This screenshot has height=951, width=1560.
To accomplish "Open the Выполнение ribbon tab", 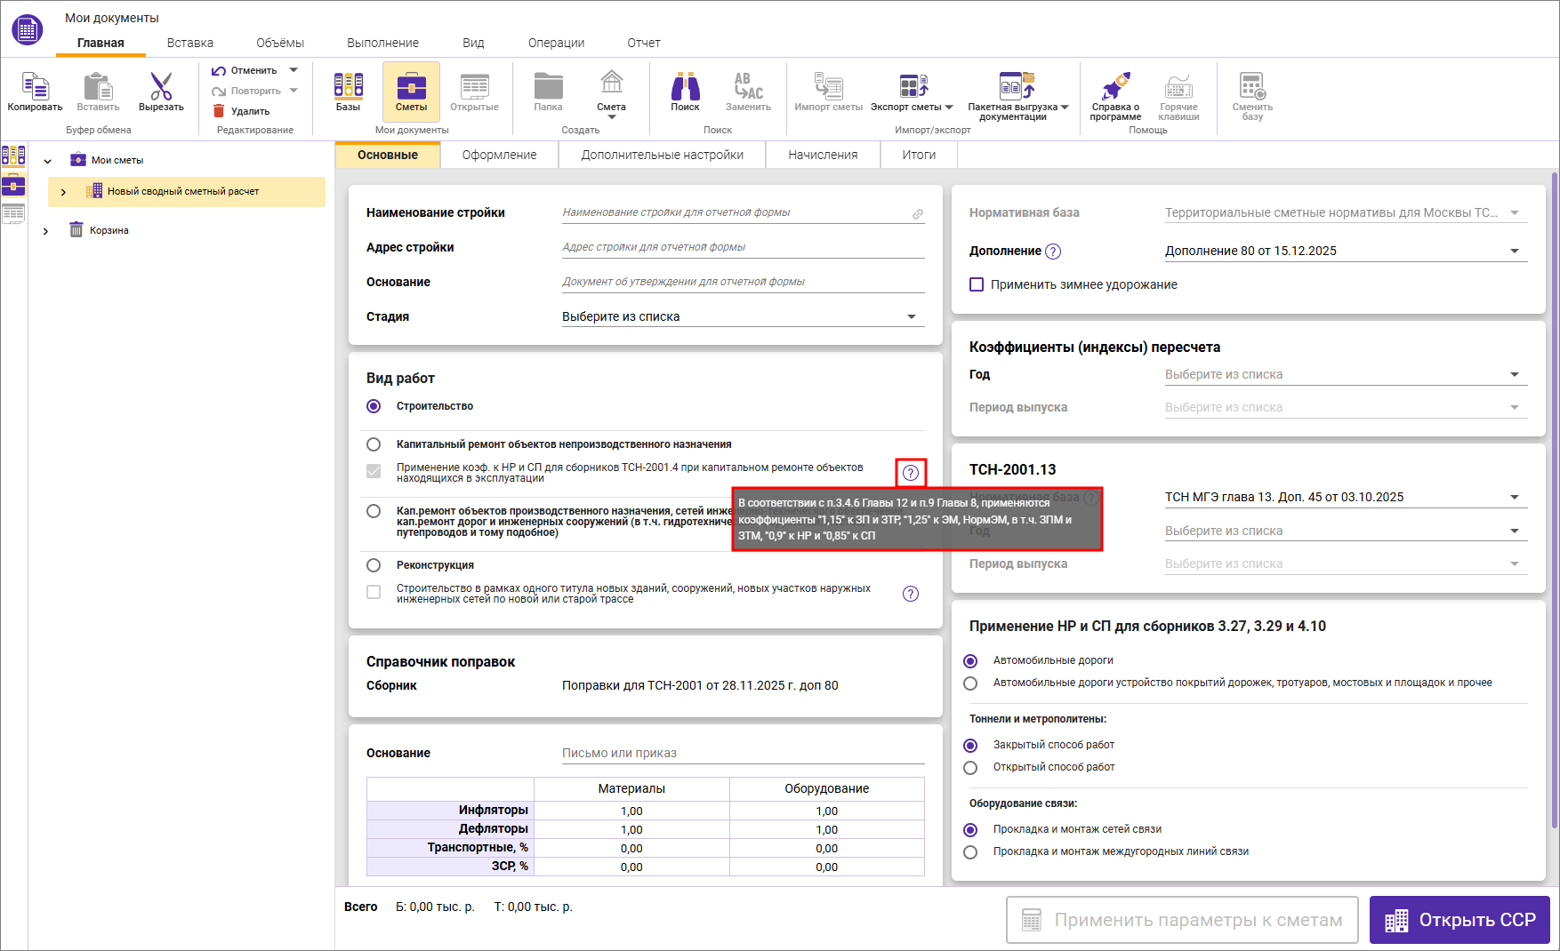I will (x=382, y=43).
